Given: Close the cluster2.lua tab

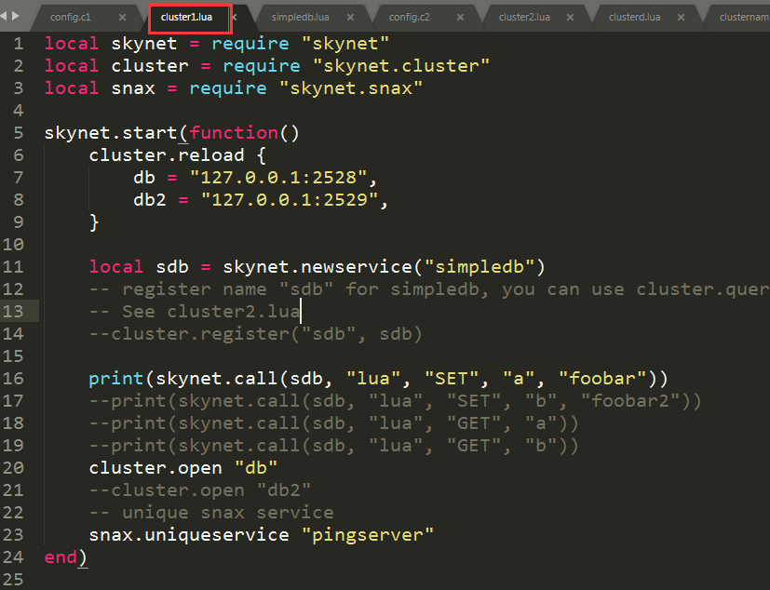Looking at the screenshot, I should pyautogui.click(x=571, y=16).
